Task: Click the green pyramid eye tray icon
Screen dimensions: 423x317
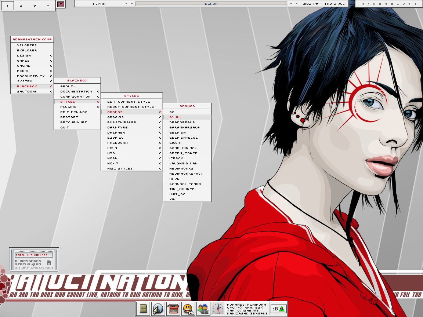Action: (282, 309)
